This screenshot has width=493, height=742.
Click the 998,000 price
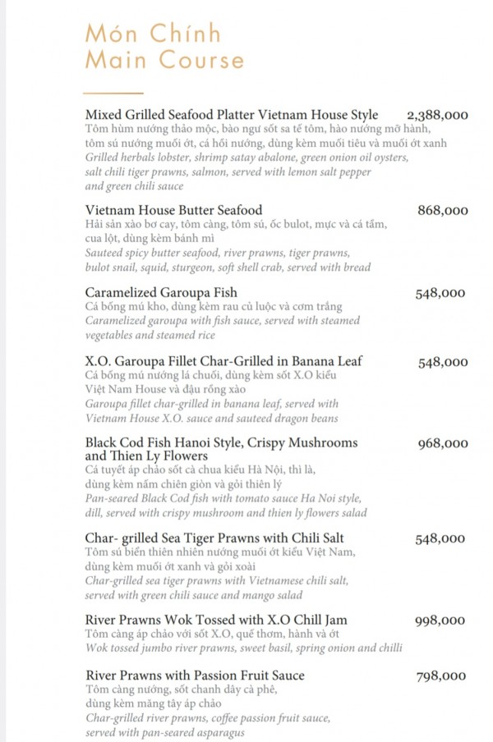click(x=442, y=621)
